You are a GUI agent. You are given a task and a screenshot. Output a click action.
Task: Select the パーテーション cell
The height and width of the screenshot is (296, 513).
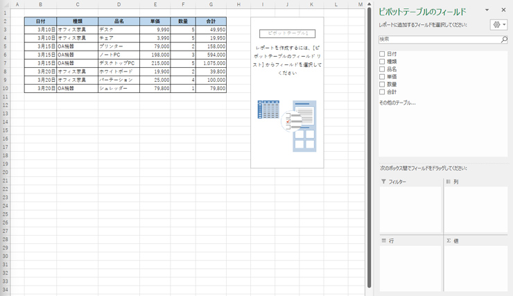[x=119, y=80]
